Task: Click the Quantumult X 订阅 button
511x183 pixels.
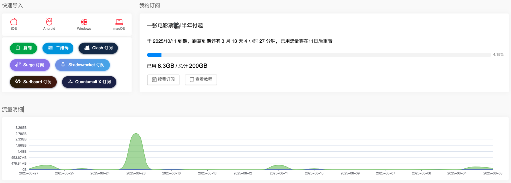Action: click(x=89, y=82)
